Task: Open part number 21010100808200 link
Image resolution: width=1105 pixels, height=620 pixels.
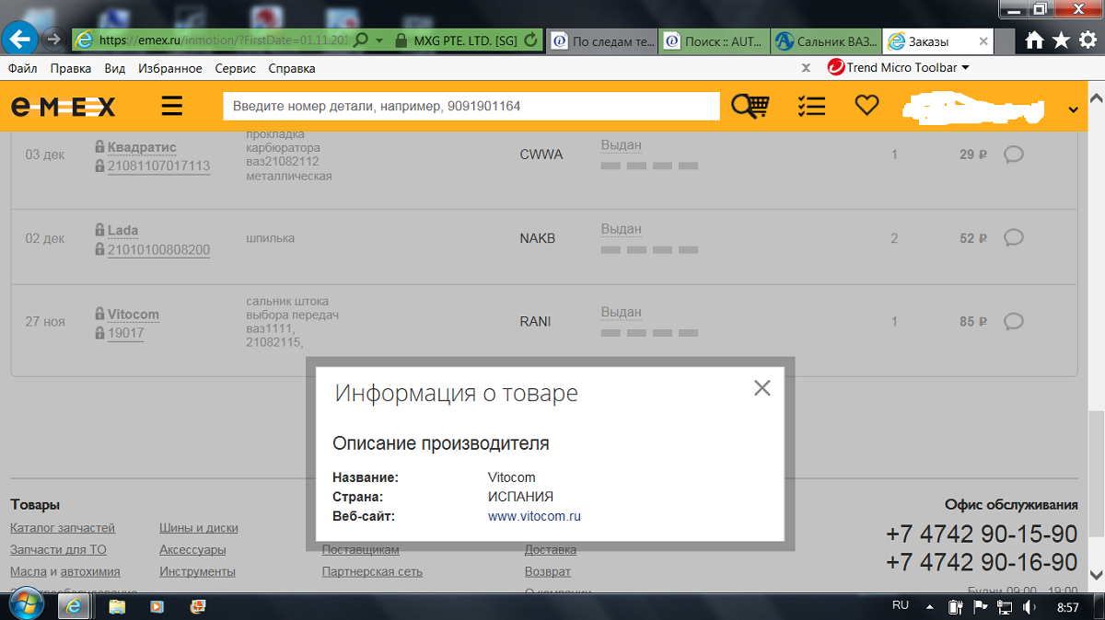Action: [x=158, y=250]
